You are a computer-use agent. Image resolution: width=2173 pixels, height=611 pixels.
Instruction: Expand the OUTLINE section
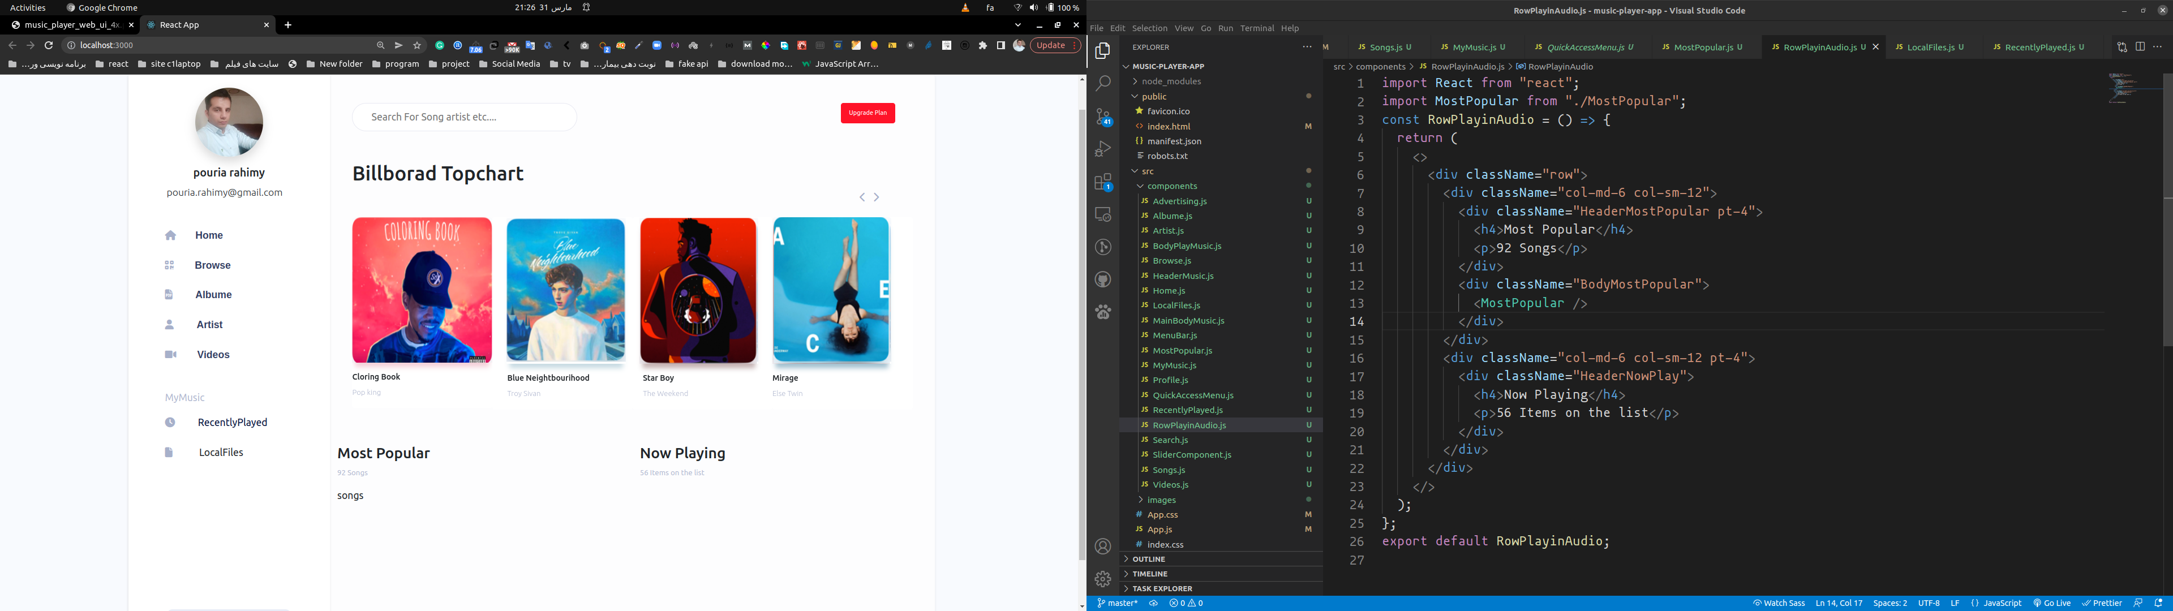(x=1148, y=560)
